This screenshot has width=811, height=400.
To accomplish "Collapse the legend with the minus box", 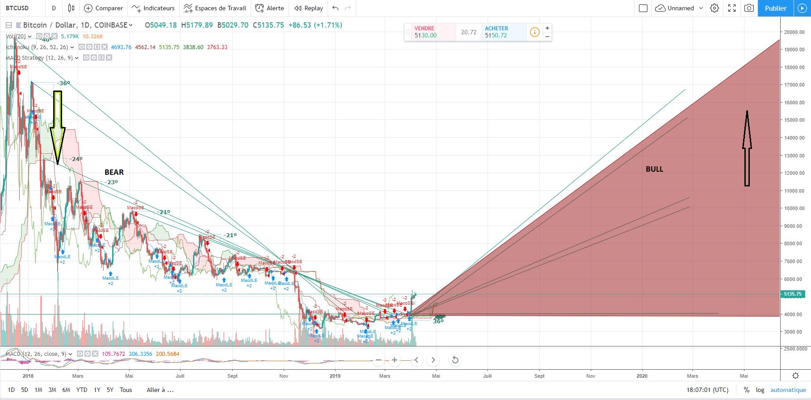I will 8,25.
